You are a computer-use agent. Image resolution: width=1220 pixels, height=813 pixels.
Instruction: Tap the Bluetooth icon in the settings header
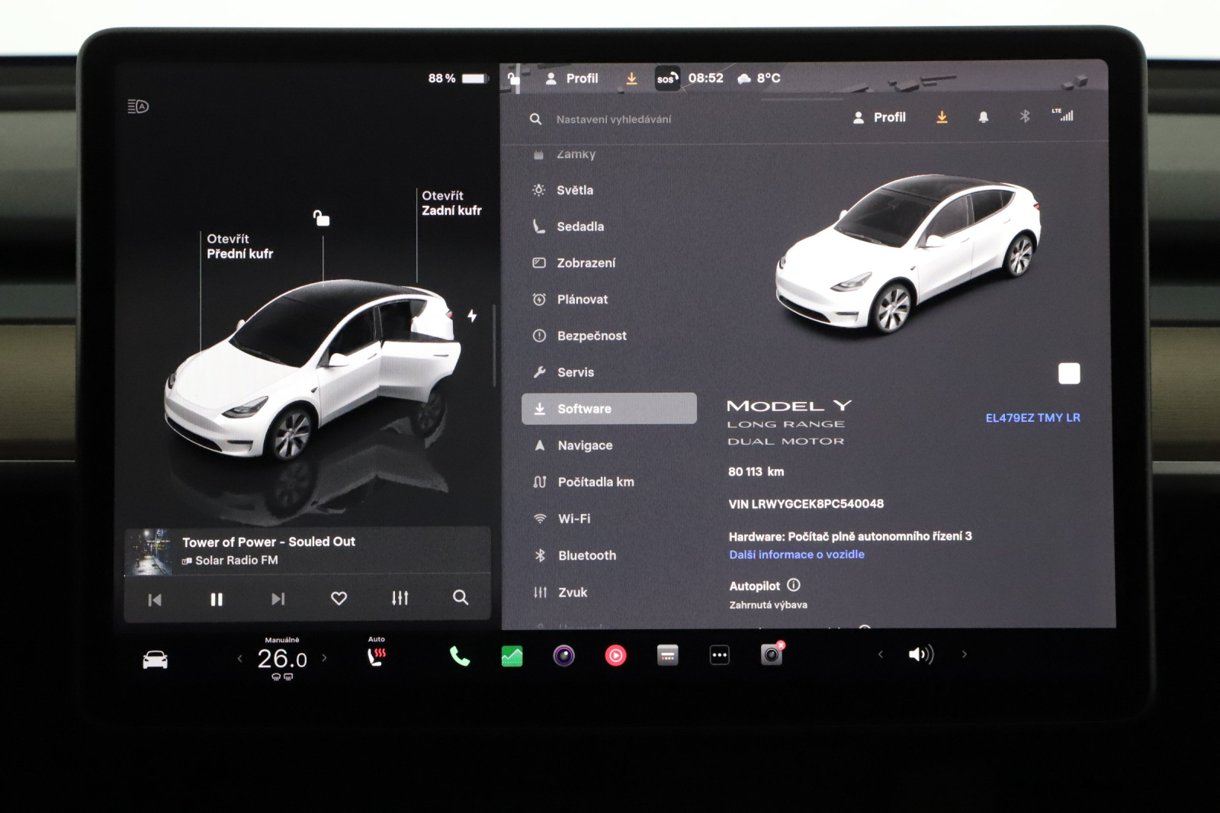(x=1024, y=117)
